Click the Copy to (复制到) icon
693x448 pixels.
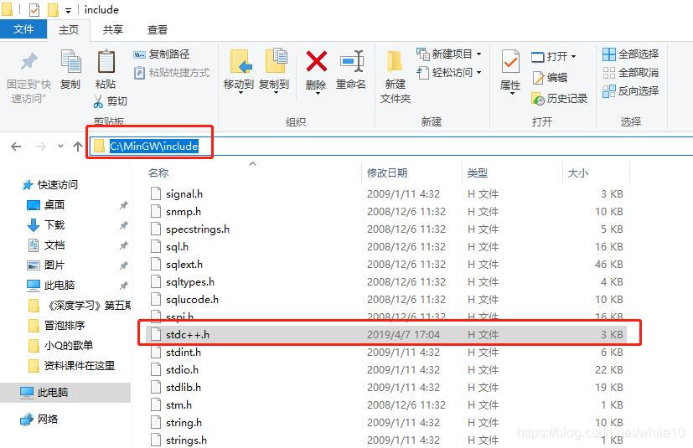(276, 61)
